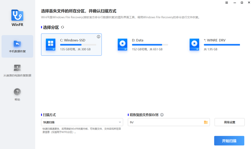Close the WinFR window
Screen dimensions: 252x149
pos(249,3)
